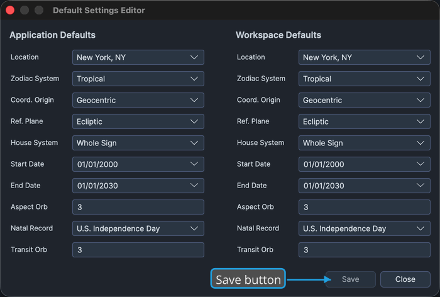Click the Save button
The height and width of the screenshot is (297, 440).
[351, 279]
